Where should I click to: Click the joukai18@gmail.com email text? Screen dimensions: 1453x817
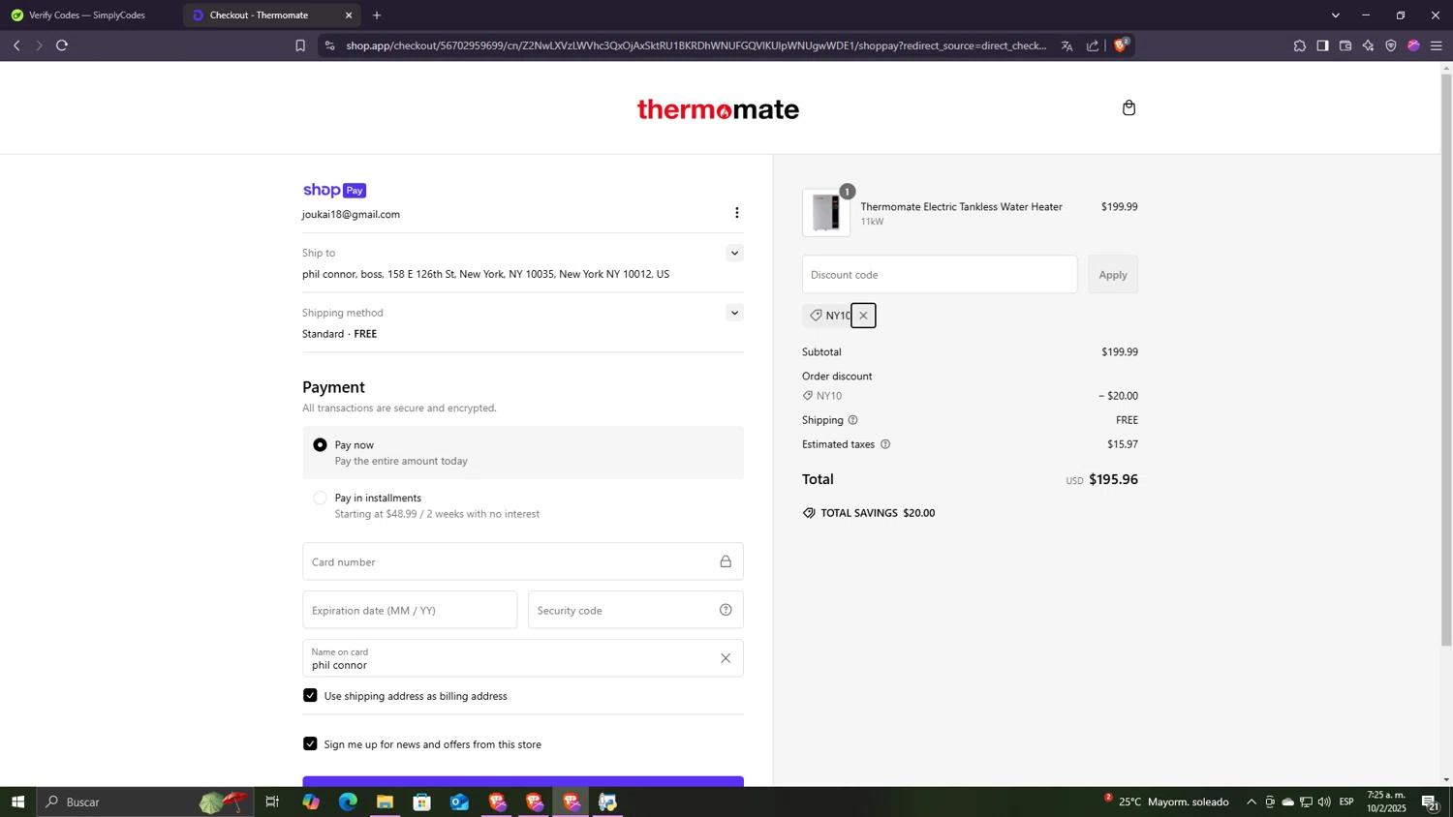[x=351, y=214]
